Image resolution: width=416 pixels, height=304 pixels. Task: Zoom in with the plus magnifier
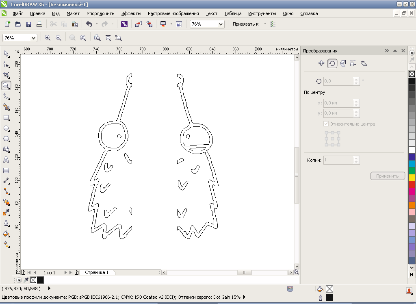tap(48, 38)
